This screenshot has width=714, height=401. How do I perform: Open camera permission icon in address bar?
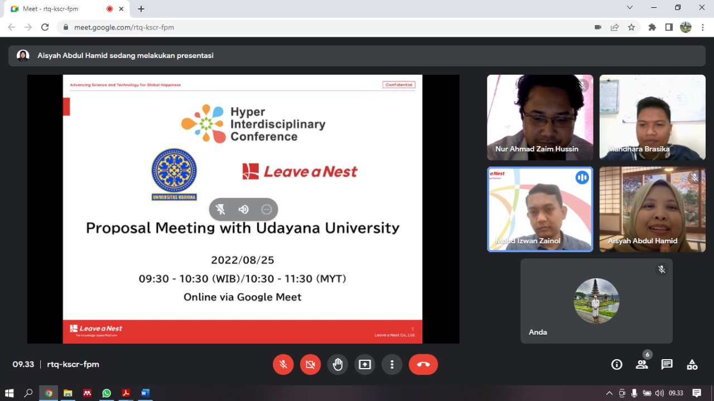click(598, 27)
